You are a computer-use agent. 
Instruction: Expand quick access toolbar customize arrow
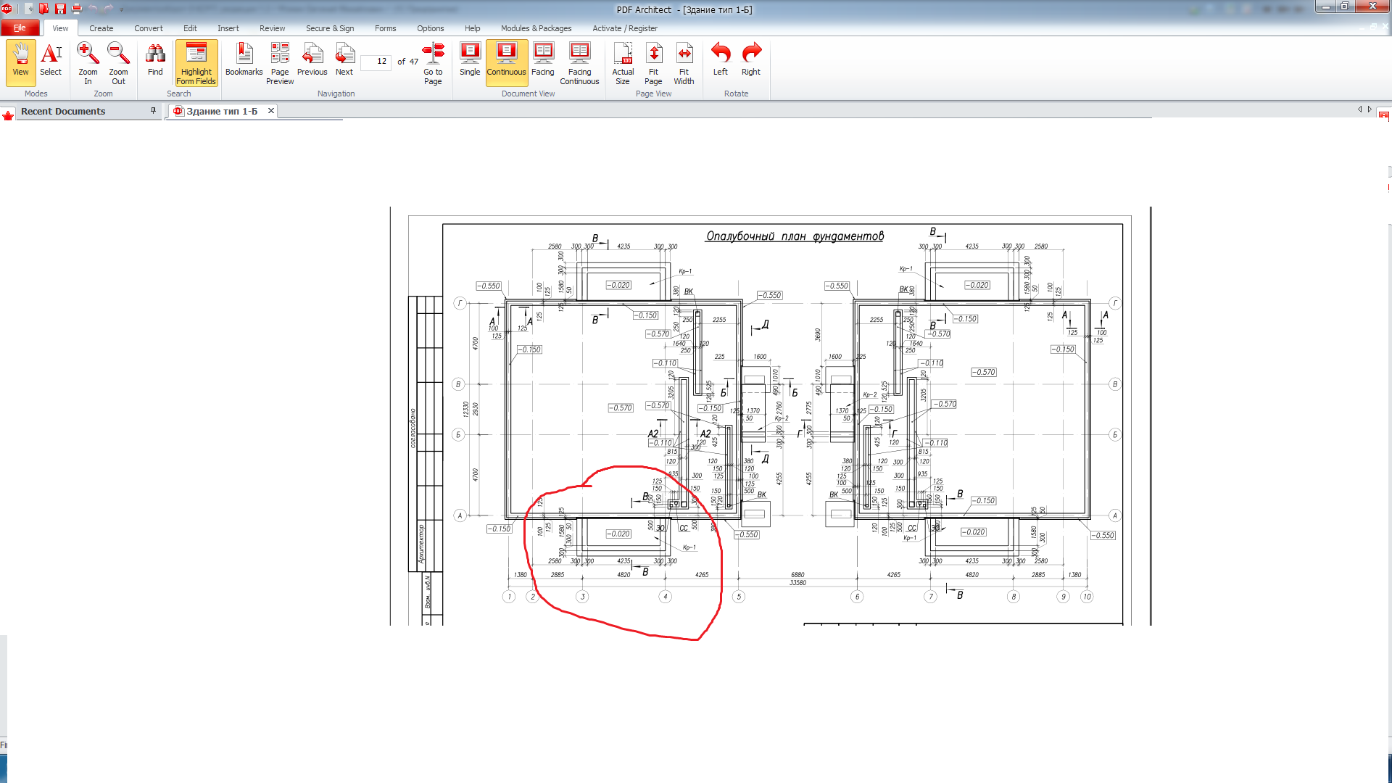pyautogui.click(x=122, y=9)
